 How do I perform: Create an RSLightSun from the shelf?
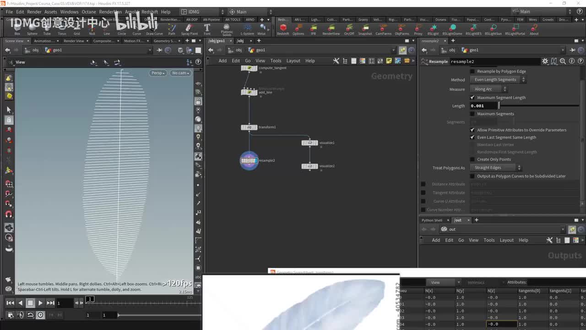pyautogui.click(x=493, y=30)
